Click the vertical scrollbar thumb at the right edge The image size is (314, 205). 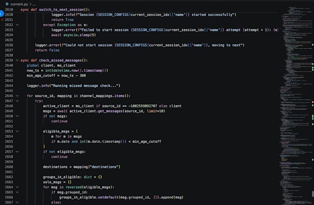pyautogui.click(x=313, y=194)
